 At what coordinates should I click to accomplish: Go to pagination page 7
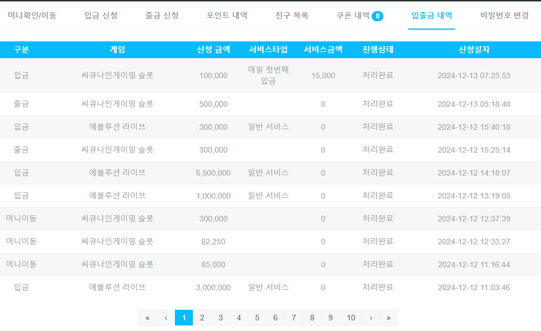point(293,318)
